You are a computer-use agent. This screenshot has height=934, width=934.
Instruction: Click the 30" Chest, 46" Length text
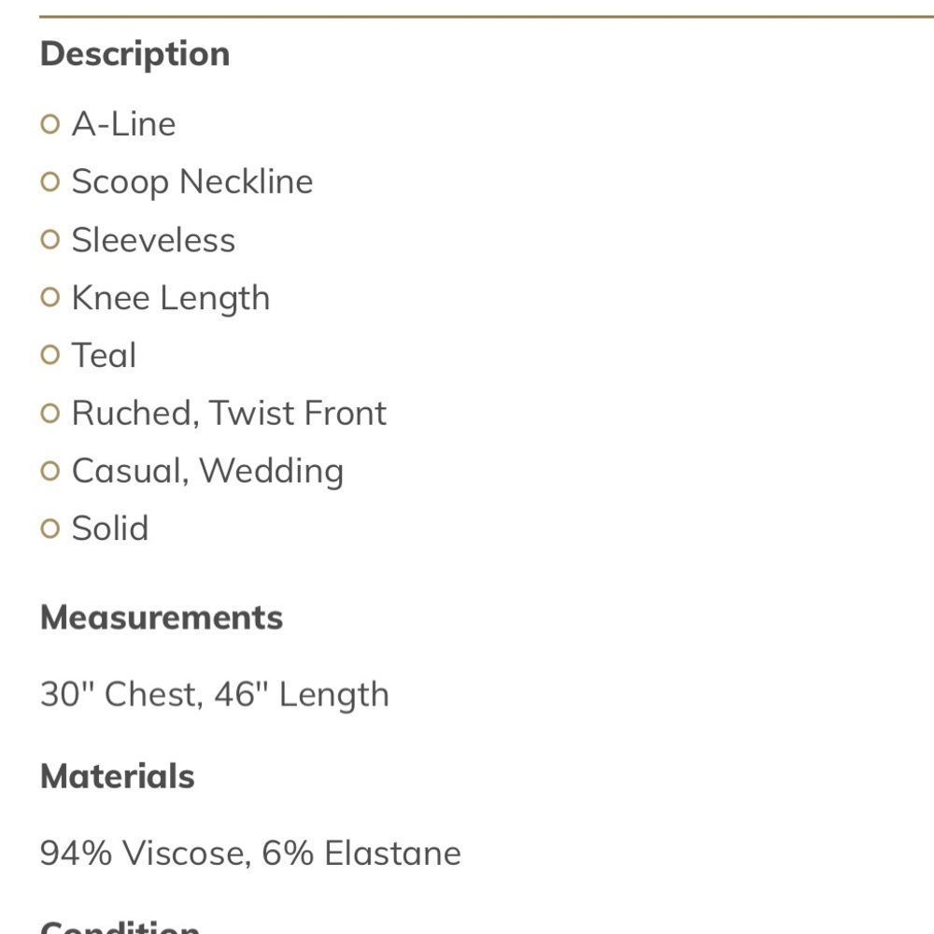(215, 695)
